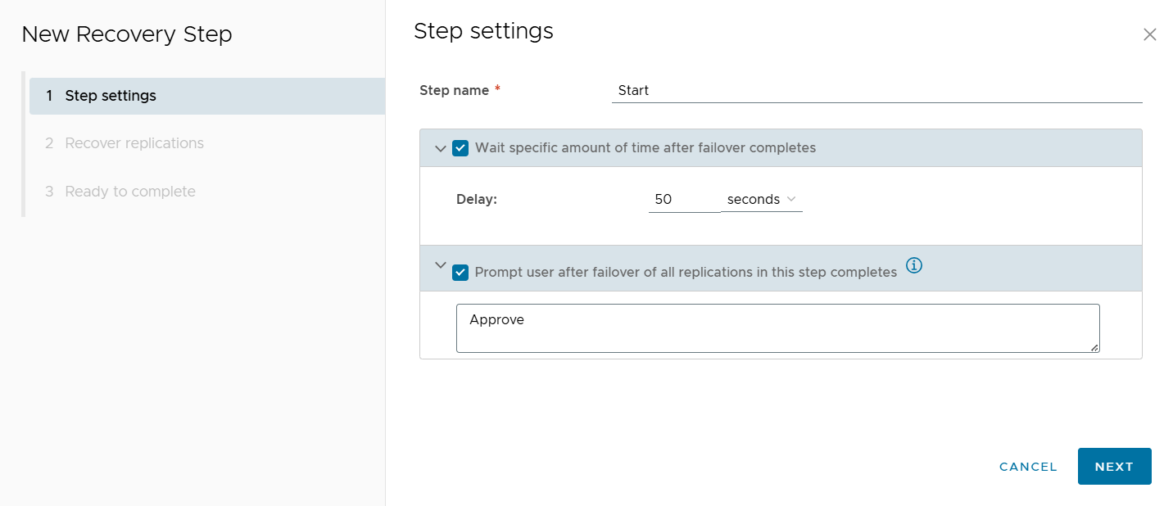
Task: Click the Delay label
Action: [x=477, y=199]
